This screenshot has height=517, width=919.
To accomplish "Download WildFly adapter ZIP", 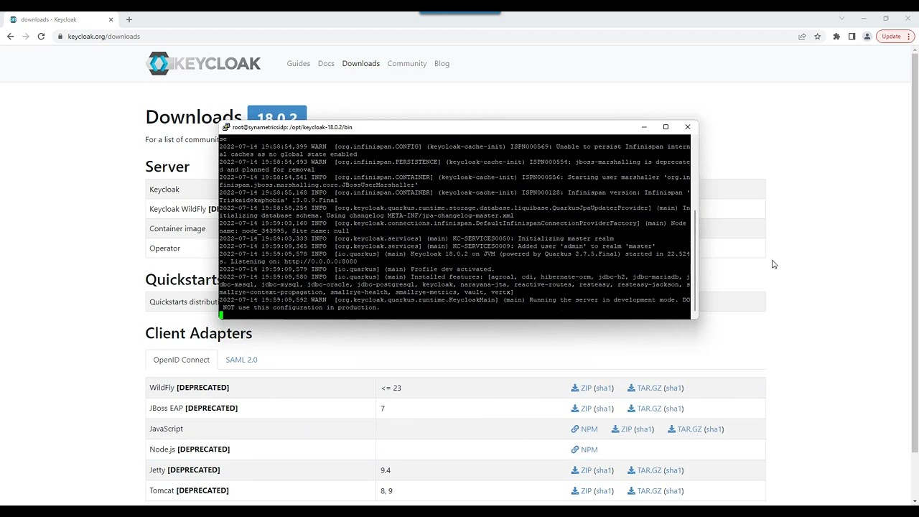I will tap(582, 388).
